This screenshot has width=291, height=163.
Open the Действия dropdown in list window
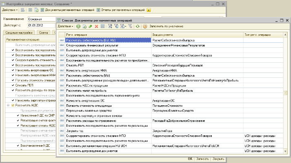coord(66,26)
